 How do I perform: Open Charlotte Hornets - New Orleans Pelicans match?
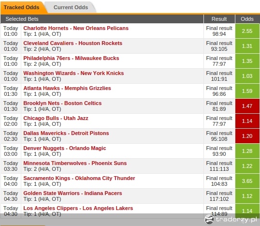pyautogui.click(x=76, y=28)
